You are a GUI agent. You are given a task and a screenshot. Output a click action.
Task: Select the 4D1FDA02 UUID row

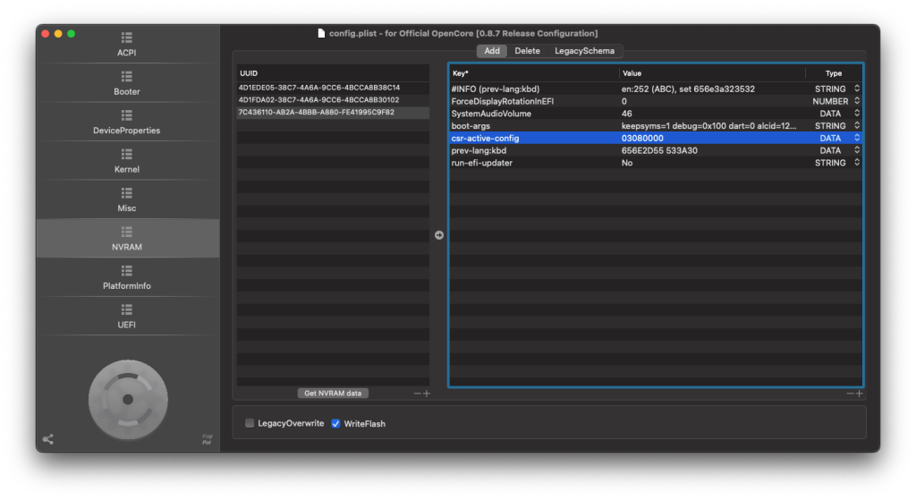pos(319,99)
